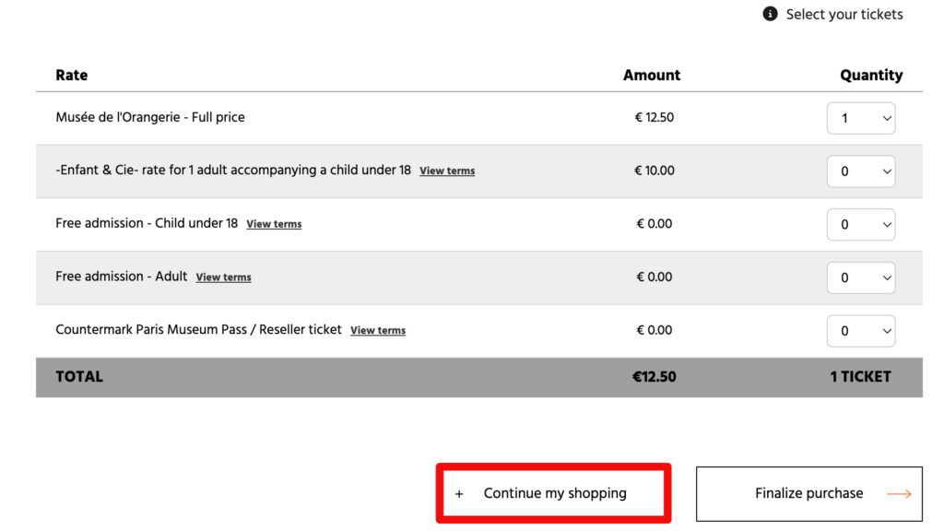944x531 pixels.
Task: Click the plus icon in Continue my shopping
Action: tap(459, 494)
